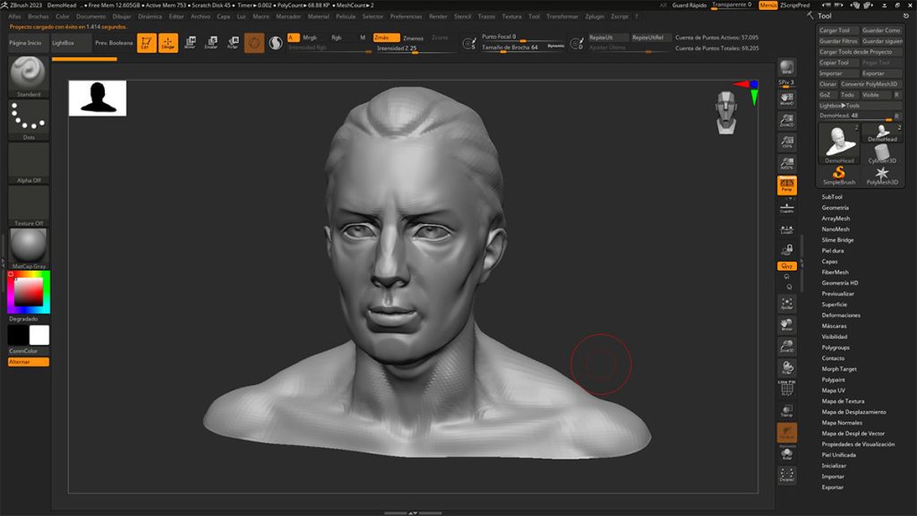Open the Documento menu
This screenshot has width=917, height=516.
(x=90, y=16)
